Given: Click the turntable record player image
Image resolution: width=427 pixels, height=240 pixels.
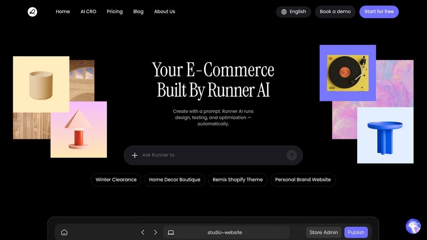Looking at the screenshot, I should [348, 73].
